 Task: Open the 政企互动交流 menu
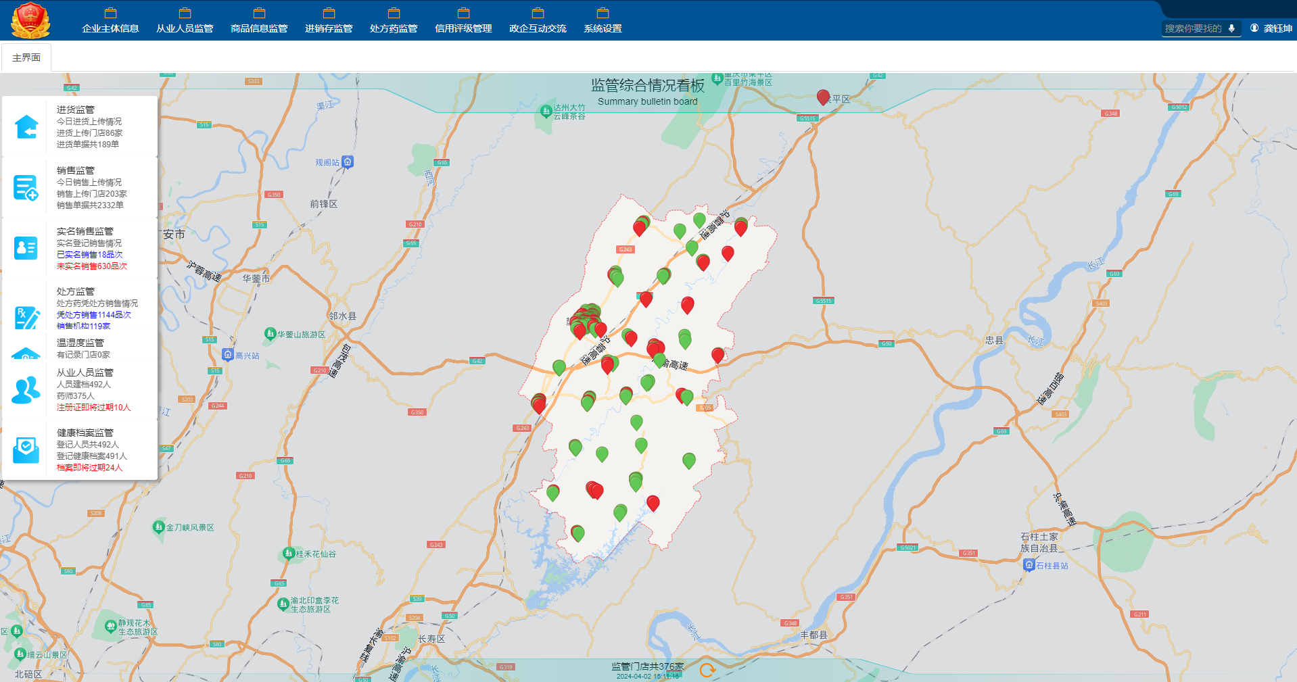[538, 21]
